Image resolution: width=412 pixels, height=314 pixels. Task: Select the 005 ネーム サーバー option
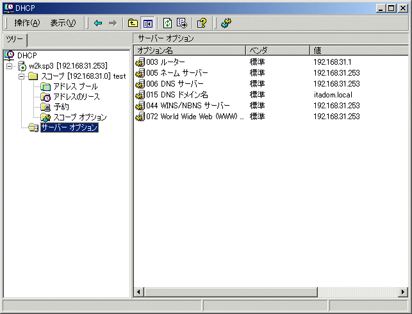177,73
